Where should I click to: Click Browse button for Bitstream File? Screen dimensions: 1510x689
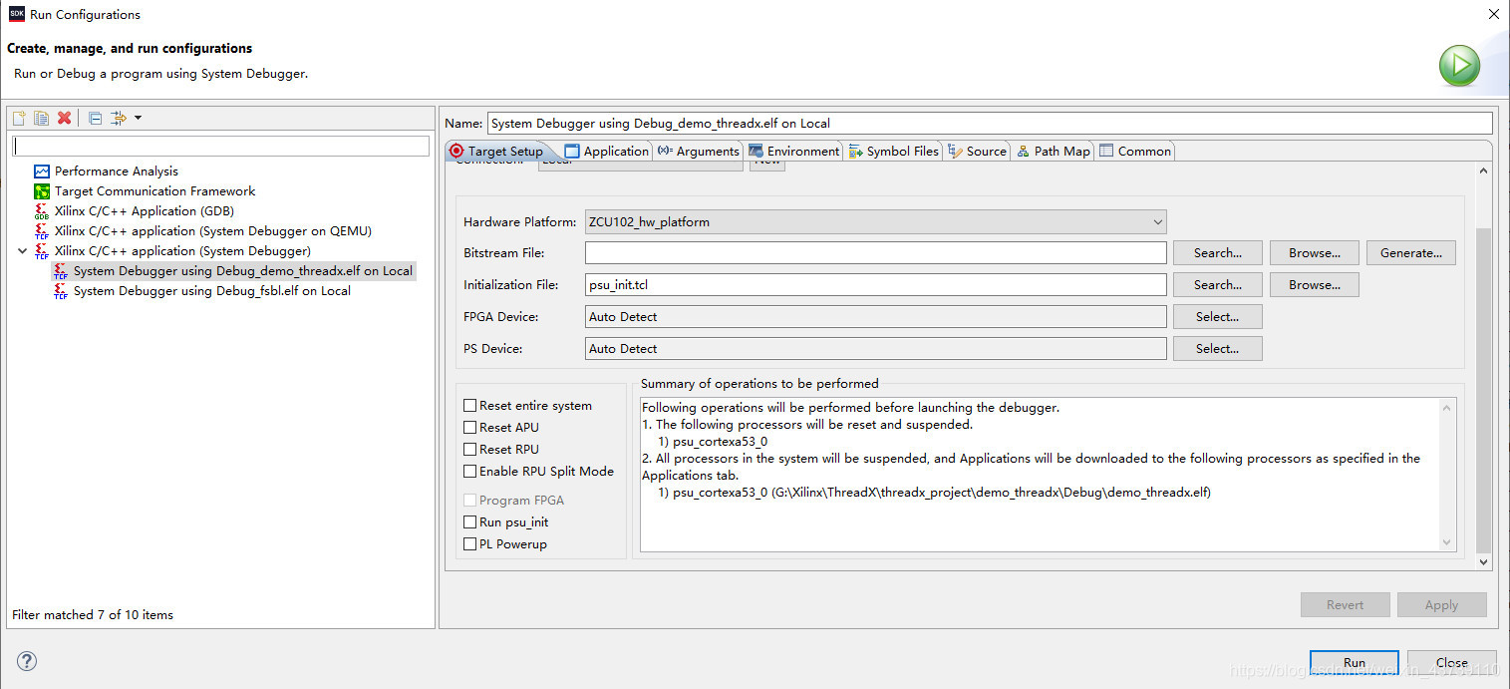pos(1315,253)
